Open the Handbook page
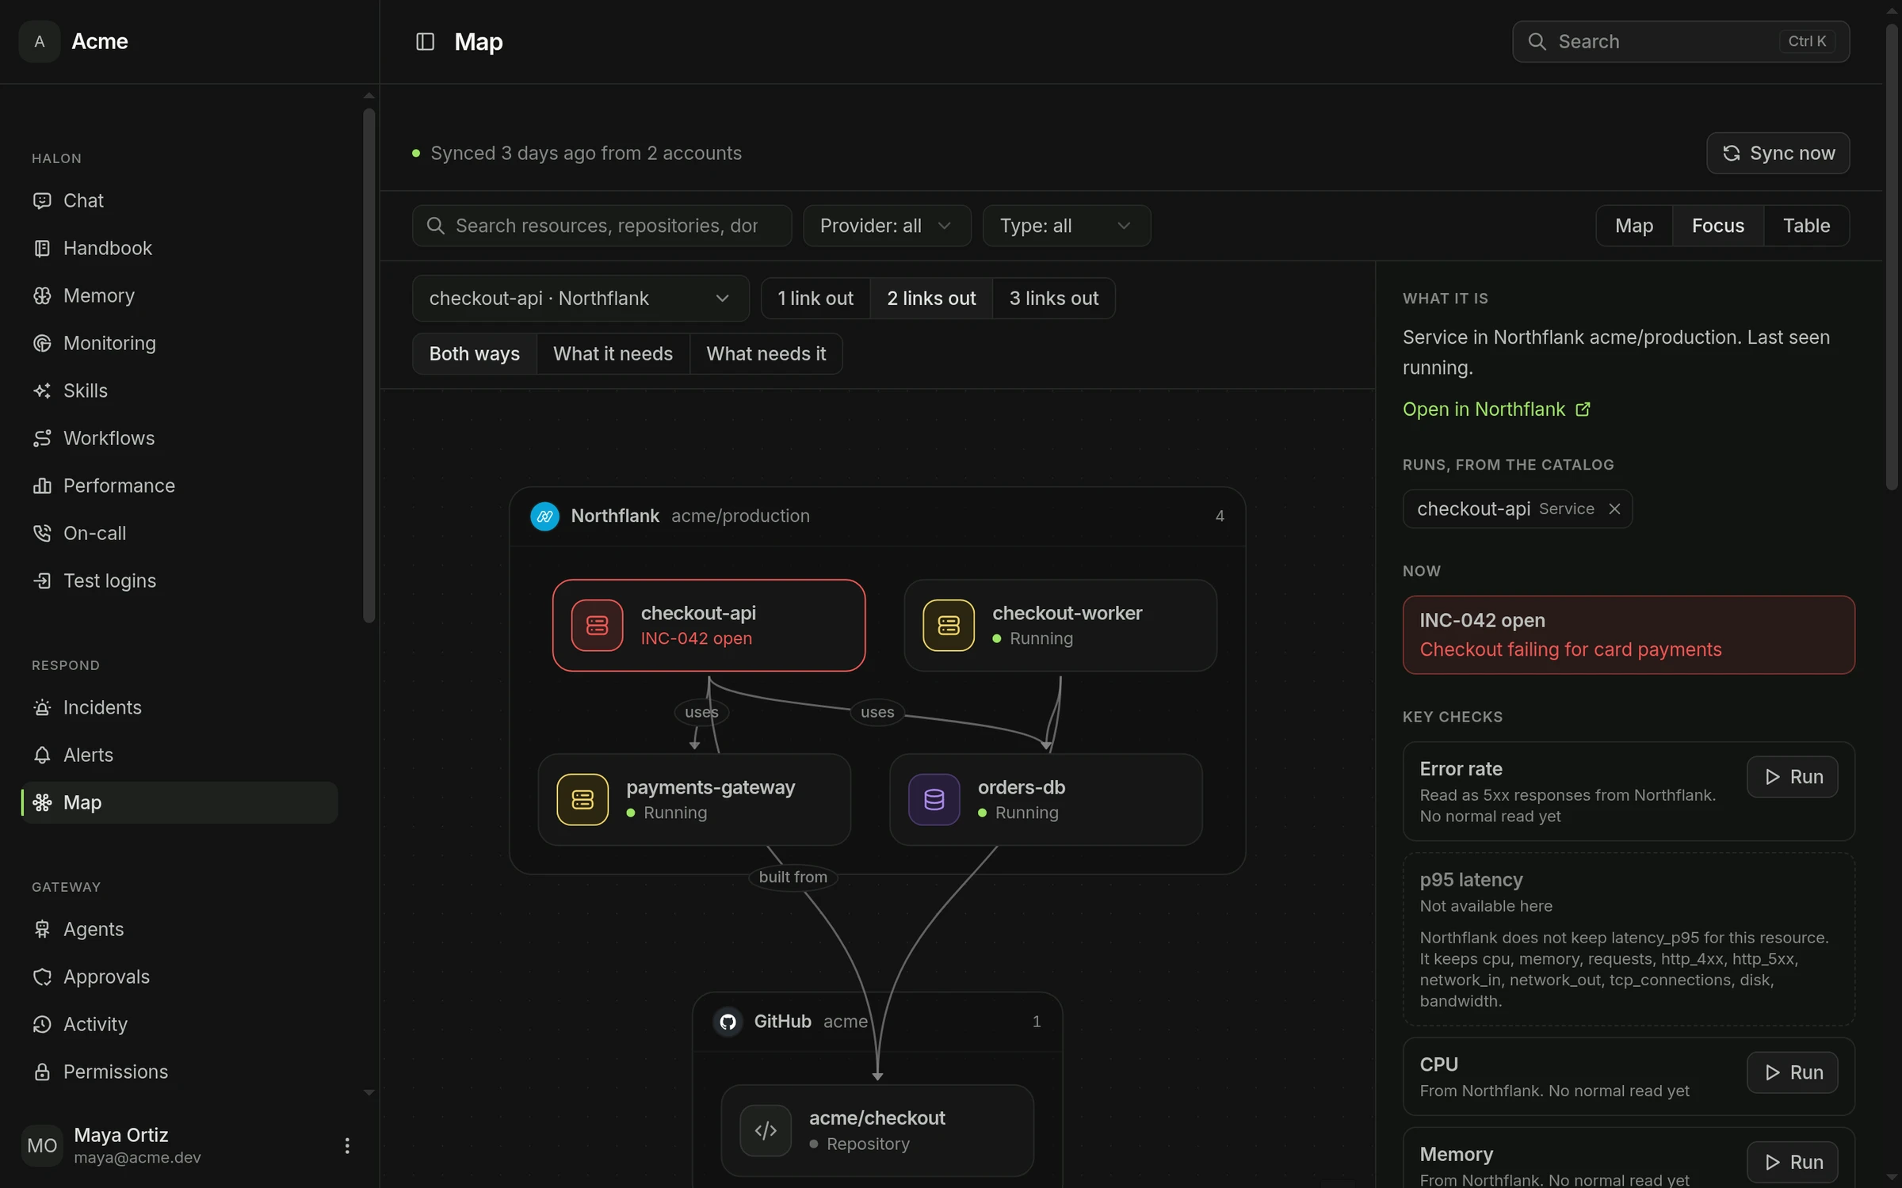 [x=179, y=248]
